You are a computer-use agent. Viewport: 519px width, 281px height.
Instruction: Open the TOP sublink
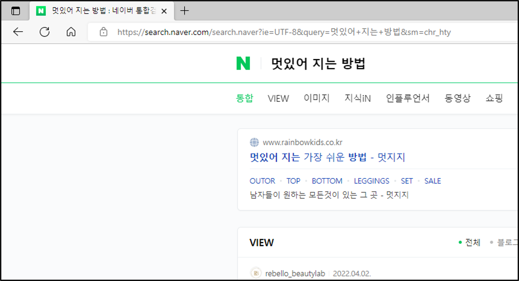[x=294, y=181]
